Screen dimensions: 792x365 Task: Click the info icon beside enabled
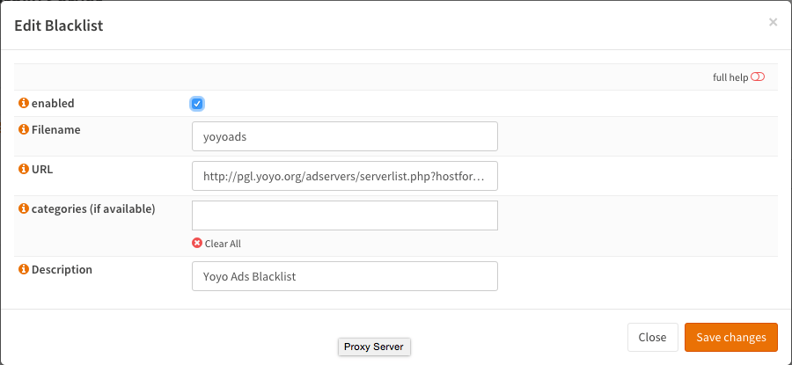click(24, 104)
